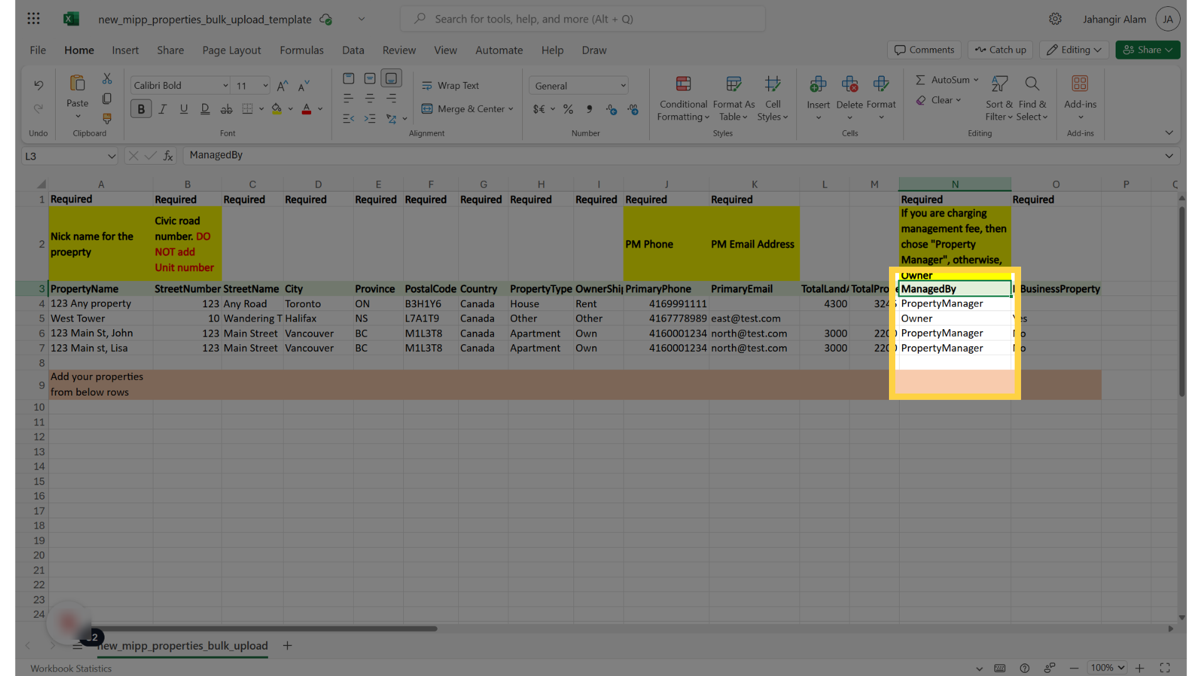Click the insert function fx icon
Screen dimensions: 1202x676
[168, 156]
